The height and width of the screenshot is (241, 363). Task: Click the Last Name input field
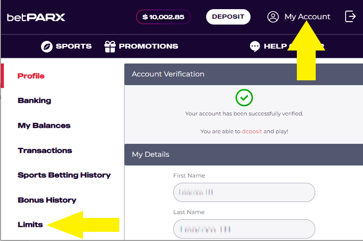pyautogui.click(x=244, y=229)
